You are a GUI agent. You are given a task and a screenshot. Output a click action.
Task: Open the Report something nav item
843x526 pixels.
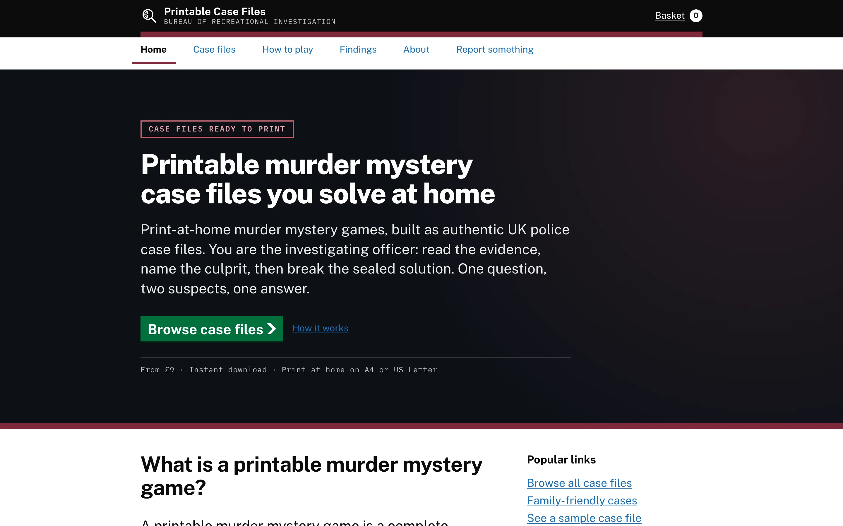495,49
